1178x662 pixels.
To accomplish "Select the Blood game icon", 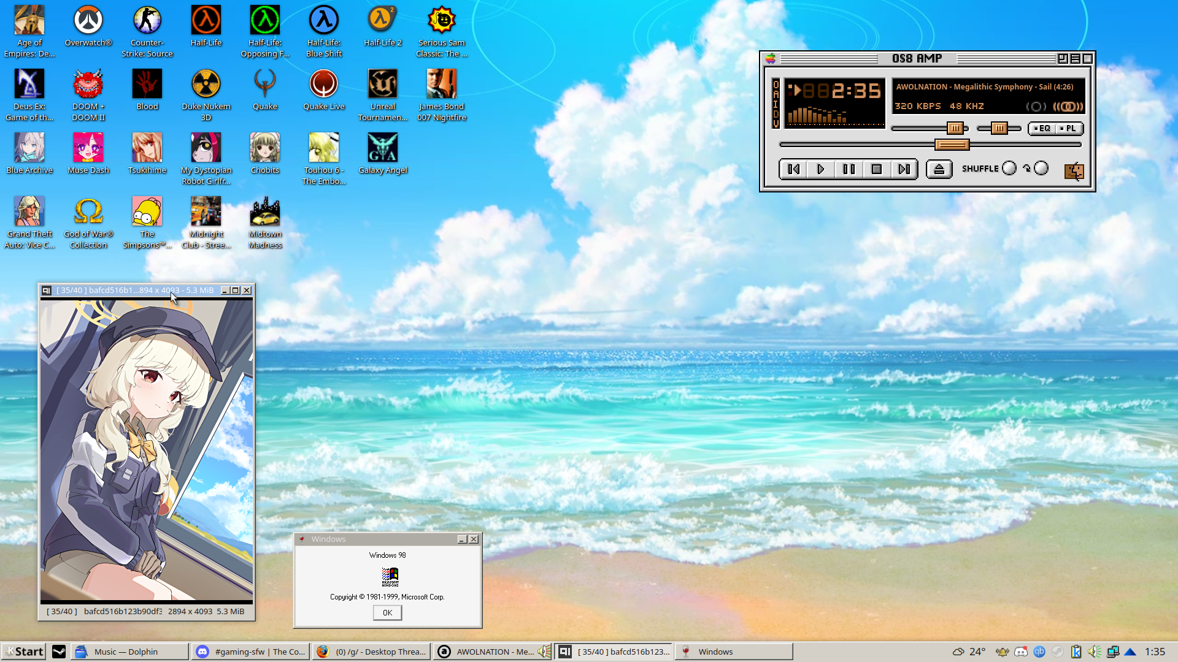I will click(147, 89).
